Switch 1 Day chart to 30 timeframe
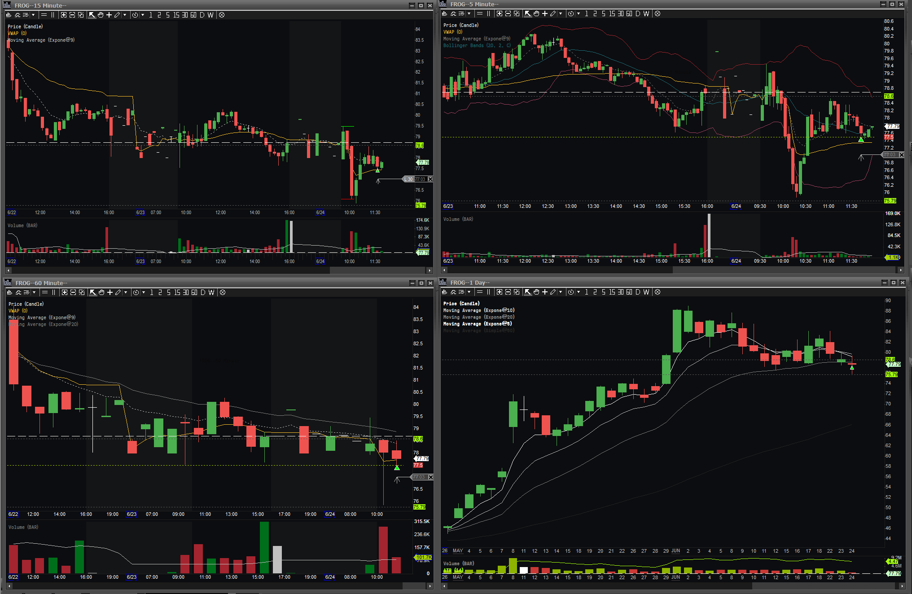 pyautogui.click(x=621, y=292)
